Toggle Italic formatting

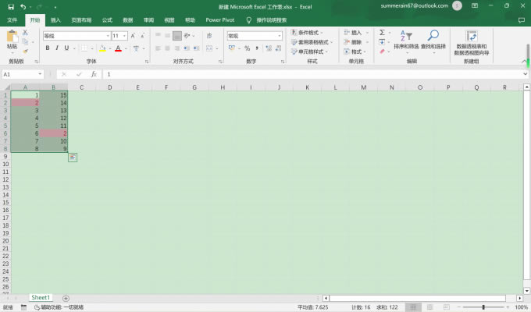[x=58, y=48]
